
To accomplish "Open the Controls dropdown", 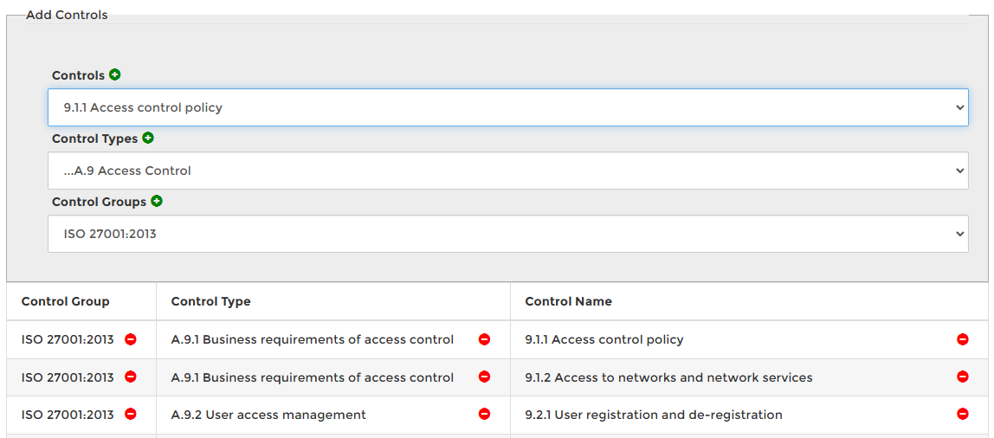I will [507, 107].
